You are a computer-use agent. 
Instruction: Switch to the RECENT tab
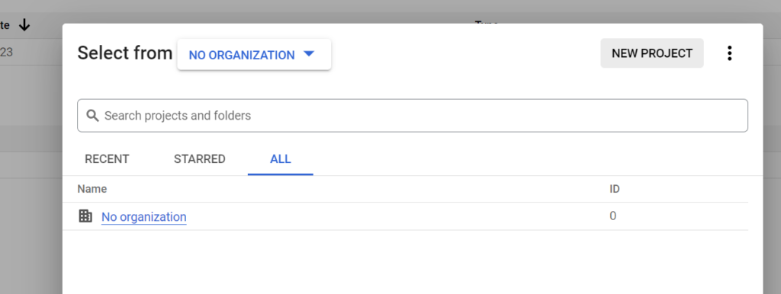(x=107, y=159)
